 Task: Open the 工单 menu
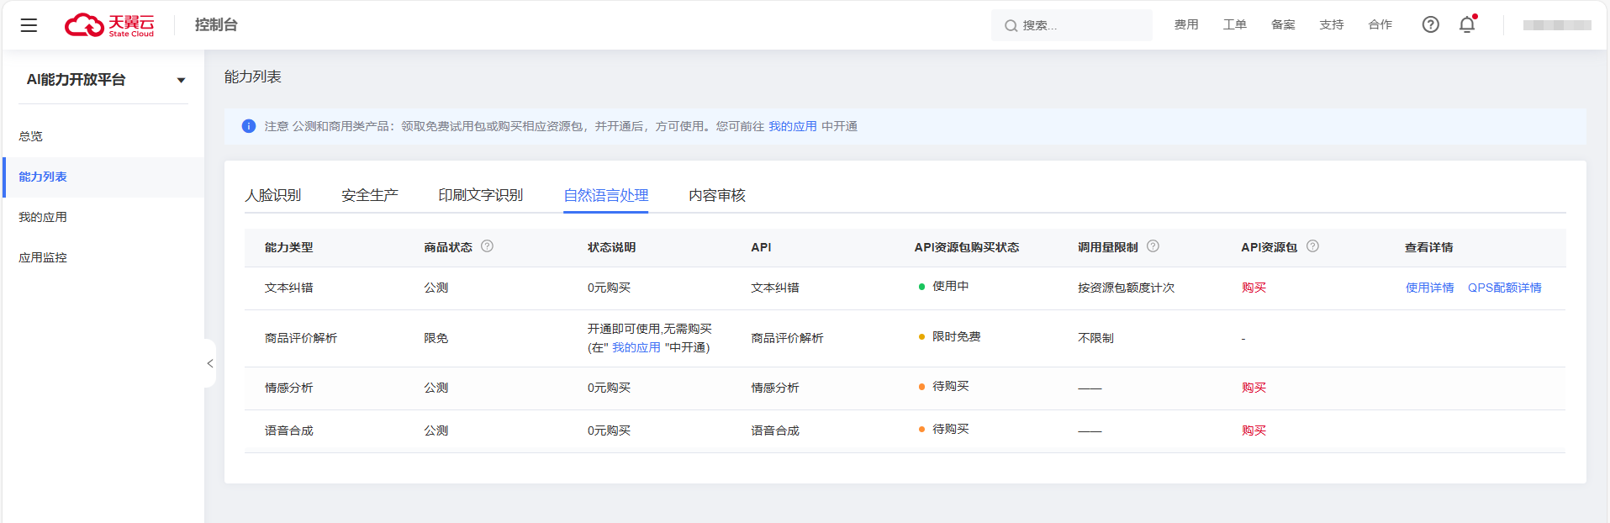pyautogui.click(x=1235, y=25)
